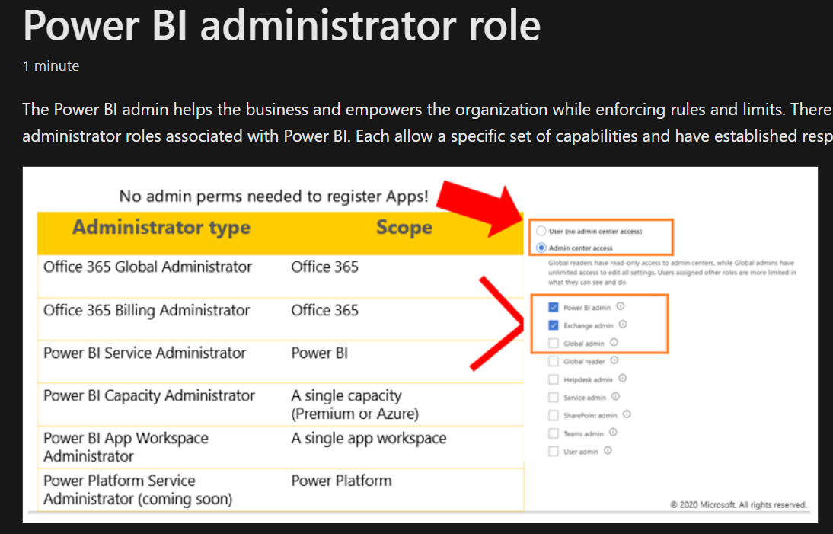This screenshot has height=534, width=833.
Task: Click the 2020 Microsoft copyright notice
Action: [739, 505]
